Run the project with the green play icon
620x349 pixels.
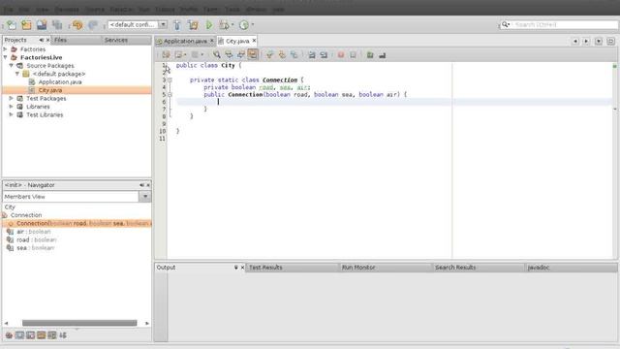pyautogui.click(x=209, y=25)
